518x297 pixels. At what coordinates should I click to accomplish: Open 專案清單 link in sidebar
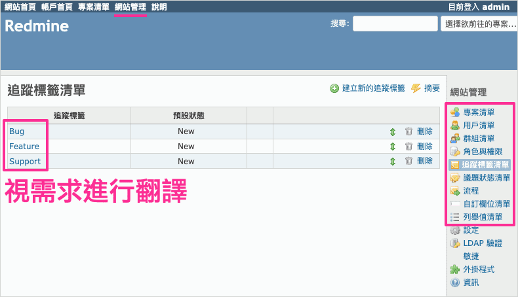tap(479, 112)
